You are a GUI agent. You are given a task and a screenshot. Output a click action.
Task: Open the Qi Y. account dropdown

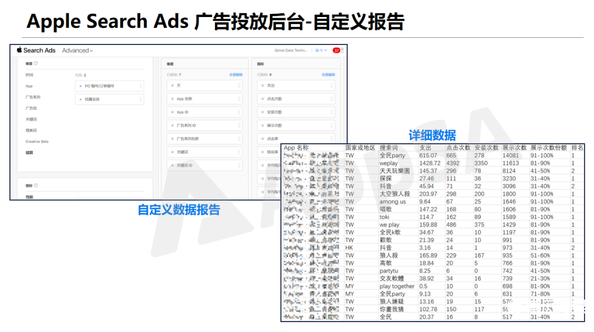click(x=321, y=50)
